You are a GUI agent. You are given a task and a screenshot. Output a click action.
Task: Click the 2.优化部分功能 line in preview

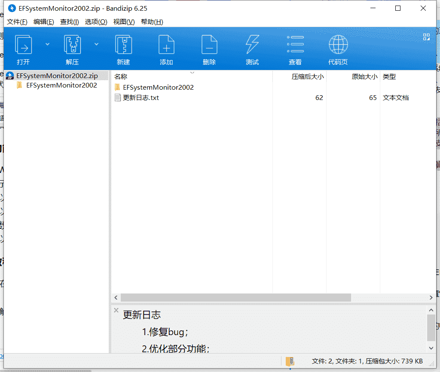point(176,349)
